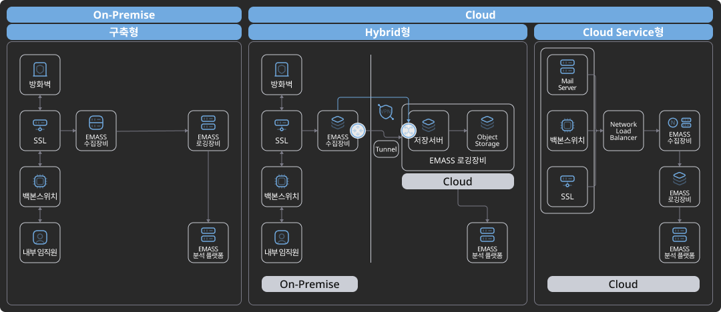This screenshot has width=721, height=312.
Task: Click the 구축형 section header
Action: 124,32
